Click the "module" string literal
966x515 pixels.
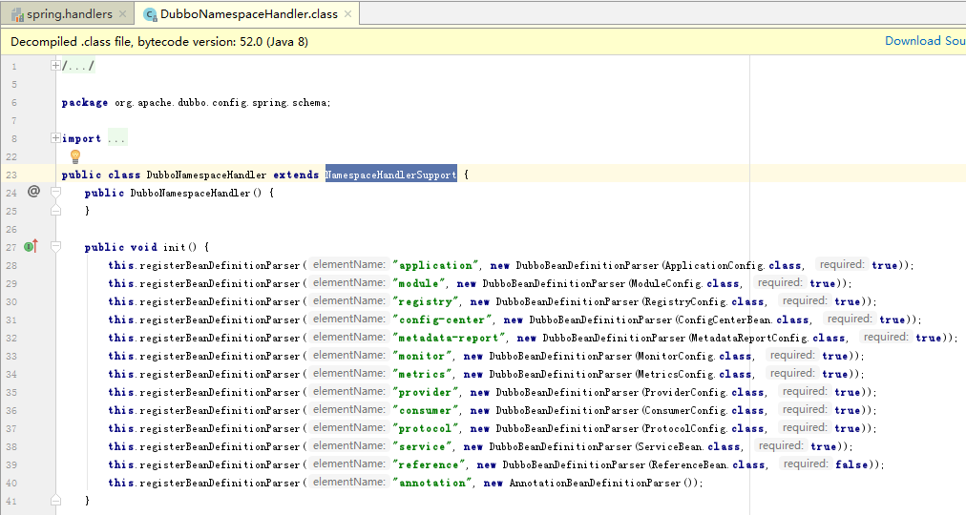419,283
